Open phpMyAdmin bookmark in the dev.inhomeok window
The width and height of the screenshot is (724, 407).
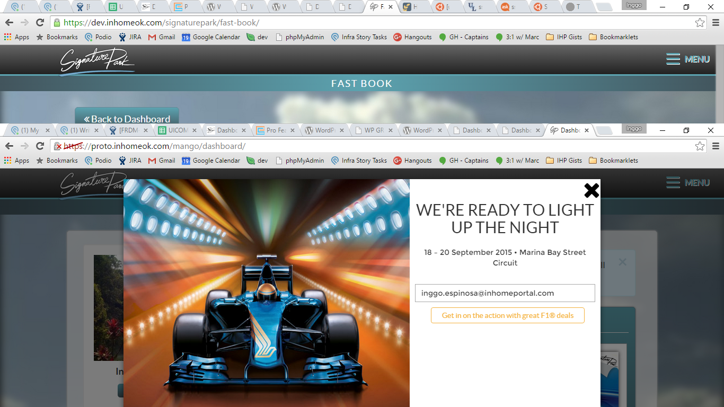(x=300, y=37)
